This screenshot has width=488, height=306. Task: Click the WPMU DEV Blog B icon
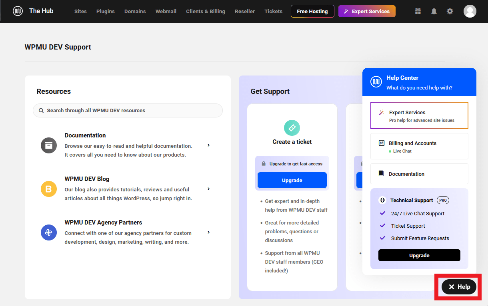click(49, 189)
